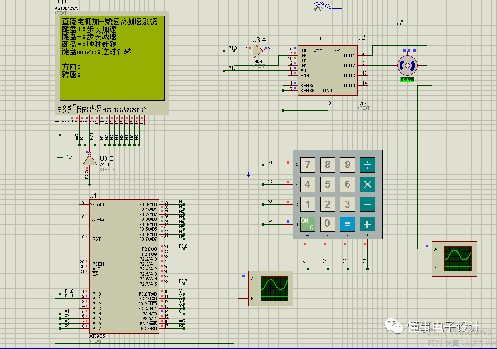Click the green LCD display screen

tap(112, 58)
